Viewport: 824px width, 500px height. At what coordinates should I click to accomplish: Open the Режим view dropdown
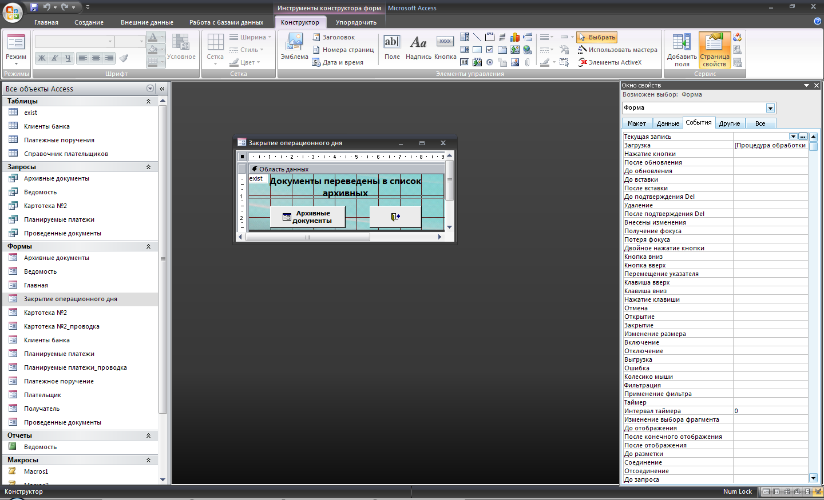16,63
